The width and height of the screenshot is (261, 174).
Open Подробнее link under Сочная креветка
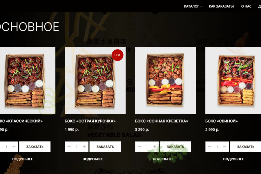(163, 159)
